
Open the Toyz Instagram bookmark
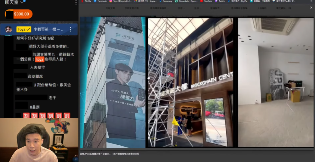pyautogui.click(x=119, y=1)
